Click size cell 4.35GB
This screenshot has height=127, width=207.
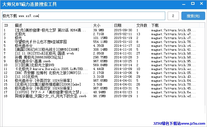(98, 46)
